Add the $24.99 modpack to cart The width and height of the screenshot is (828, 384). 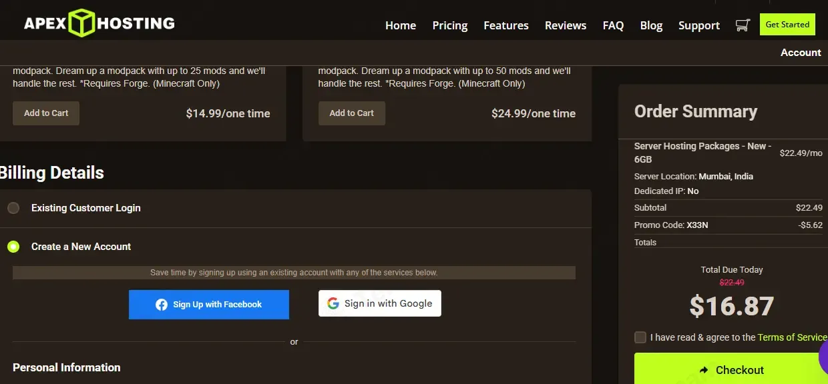(x=352, y=113)
